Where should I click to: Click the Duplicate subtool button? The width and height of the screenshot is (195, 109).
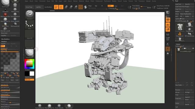(x=179, y=98)
